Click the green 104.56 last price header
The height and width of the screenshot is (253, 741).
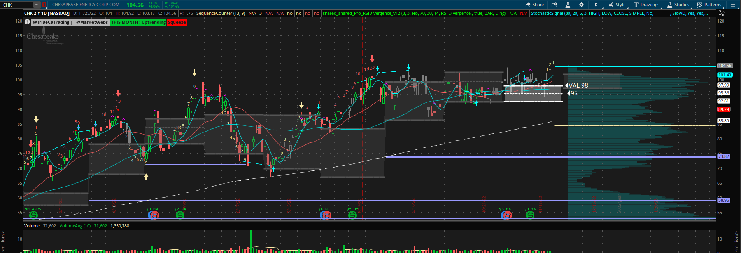(x=135, y=5)
